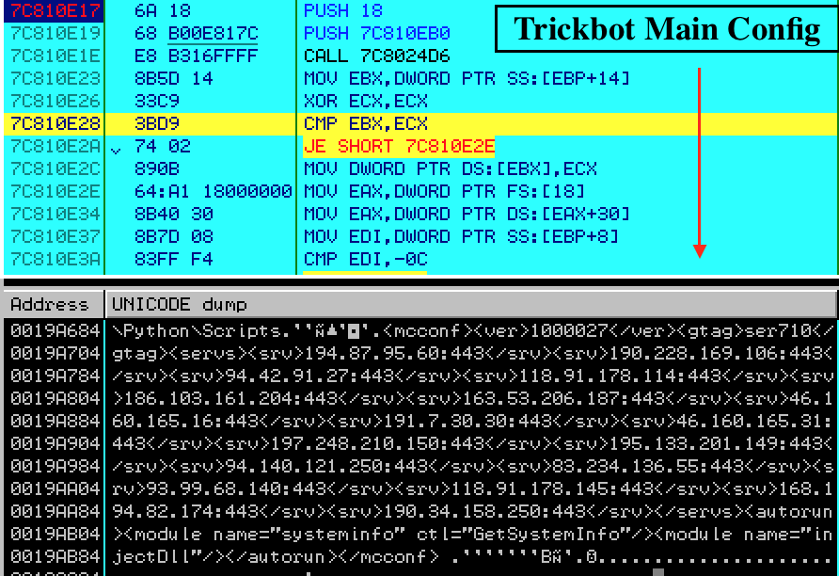This screenshot has width=839, height=576.
Task: Select dump row at address 0019A984
Action: (x=420, y=466)
